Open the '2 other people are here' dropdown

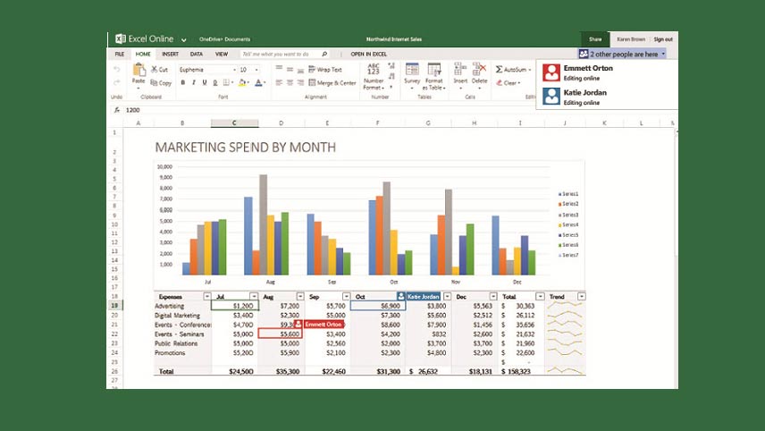tap(622, 54)
